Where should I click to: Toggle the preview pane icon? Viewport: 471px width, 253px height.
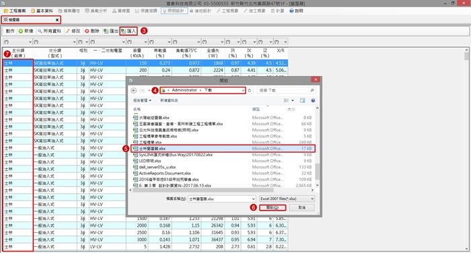pos(303,100)
